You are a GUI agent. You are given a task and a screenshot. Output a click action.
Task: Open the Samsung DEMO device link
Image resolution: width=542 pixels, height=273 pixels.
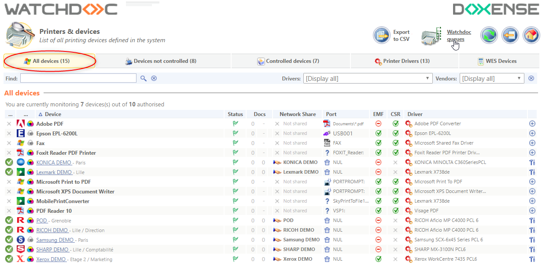pyautogui.click(x=55, y=240)
